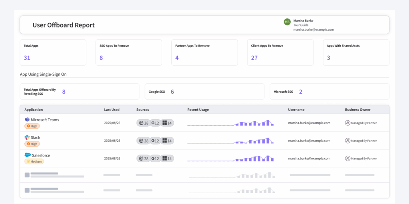Click the Microsoft source badge in Slack row

pos(167,141)
